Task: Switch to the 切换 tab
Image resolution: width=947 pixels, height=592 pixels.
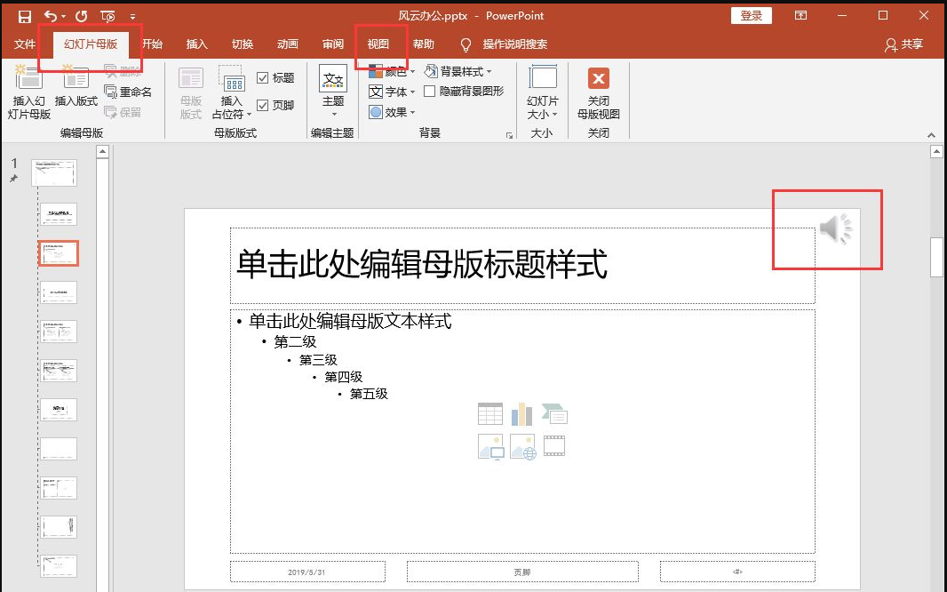Action: (x=243, y=44)
